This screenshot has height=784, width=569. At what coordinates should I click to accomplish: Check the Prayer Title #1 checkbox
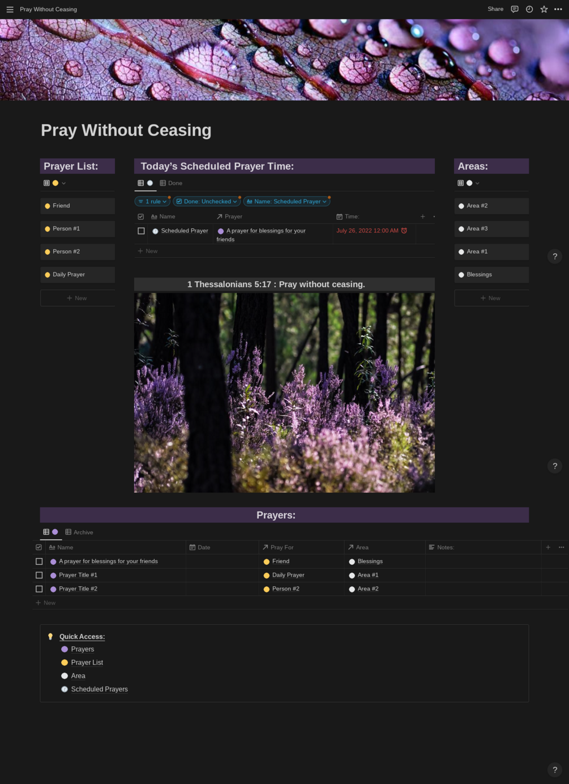[x=39, y=575]
